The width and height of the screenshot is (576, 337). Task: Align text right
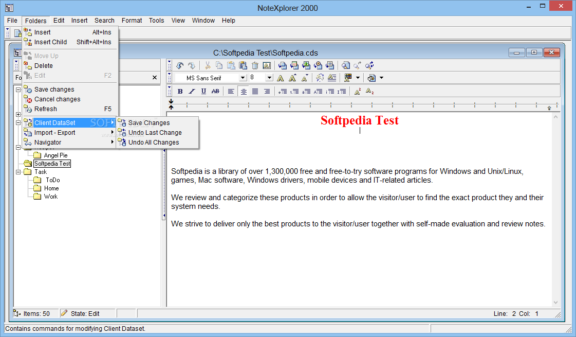267,91
